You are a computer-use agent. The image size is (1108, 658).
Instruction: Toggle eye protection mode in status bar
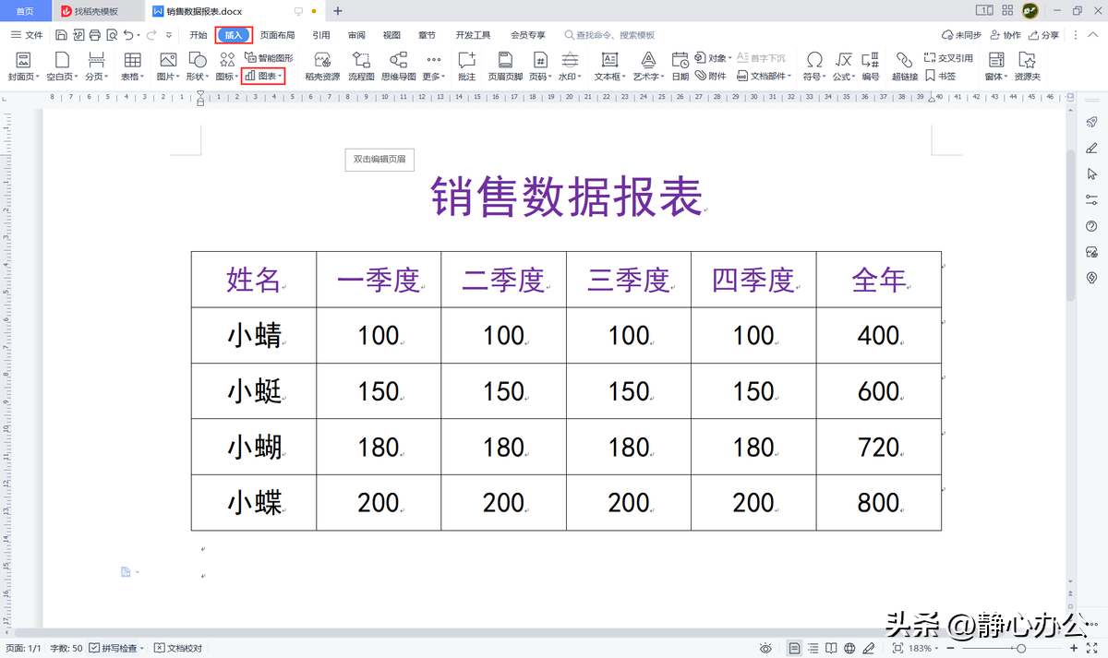tap(765, 649)
